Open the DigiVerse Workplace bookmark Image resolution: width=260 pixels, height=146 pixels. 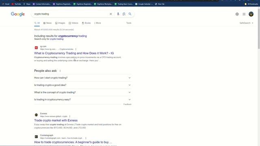[103, 4]
